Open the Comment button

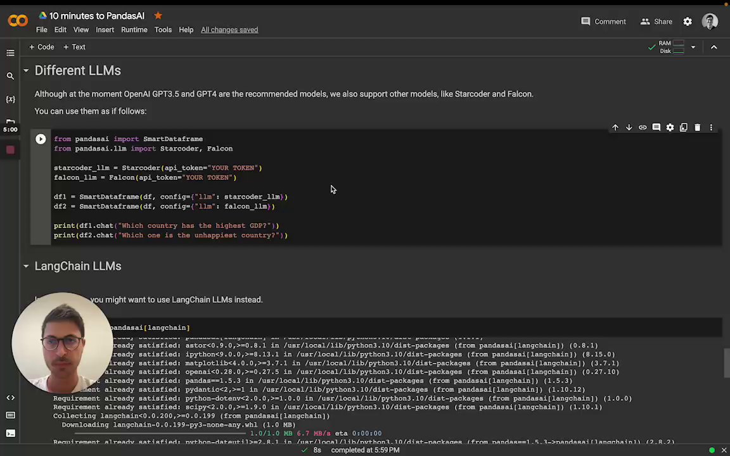pos(603,22)
